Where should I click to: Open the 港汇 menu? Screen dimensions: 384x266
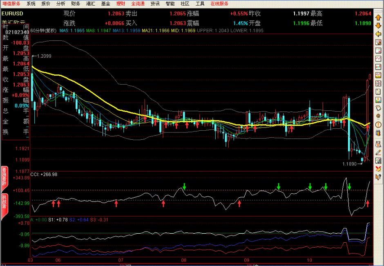click(x=91, y=4)
